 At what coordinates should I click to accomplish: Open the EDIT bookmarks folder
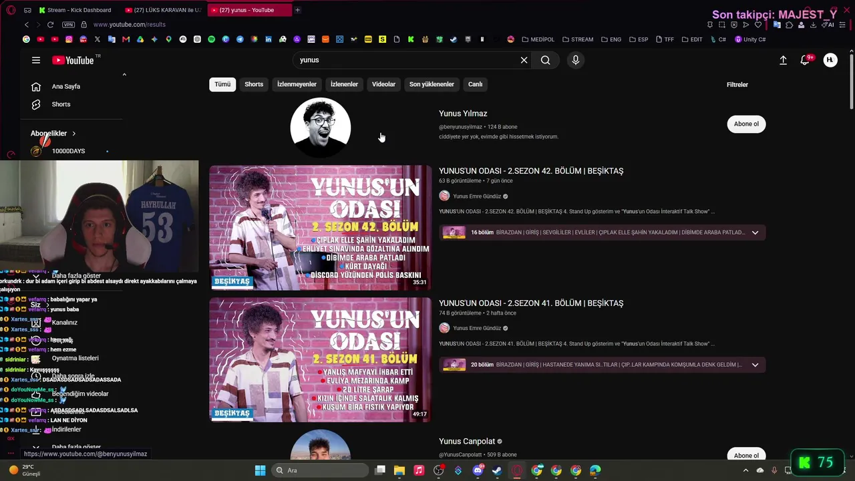tap(692, 39)
